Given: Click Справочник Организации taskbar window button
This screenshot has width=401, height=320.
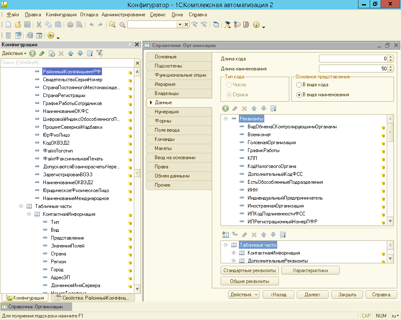Looking at the screenshot, I should pos(36,307).
